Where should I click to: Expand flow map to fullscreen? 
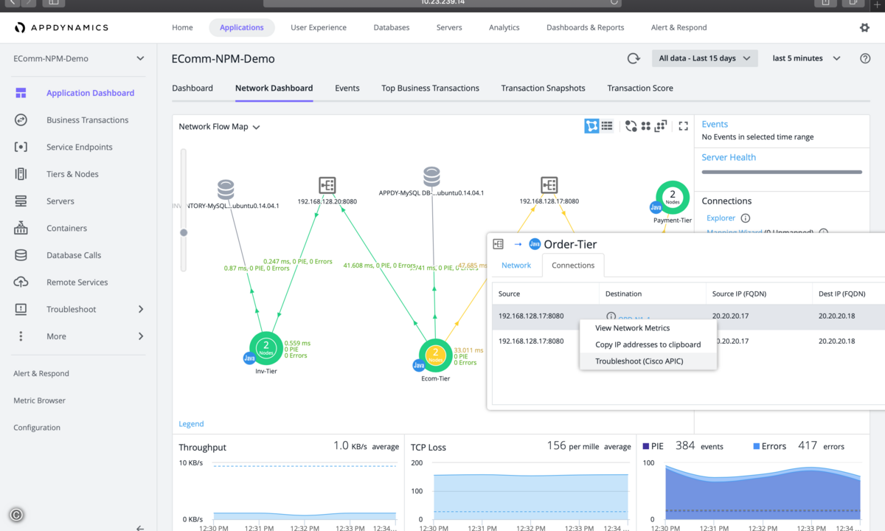click(x=683, y=126)
